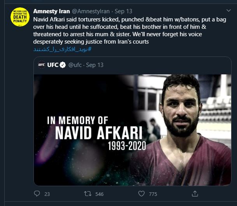Image resolution: width=237 pixels, height=206 pixels.
Task: Open the Amnesty tweet's Sep 13 timestamp
Action: [x=123, y=11]
